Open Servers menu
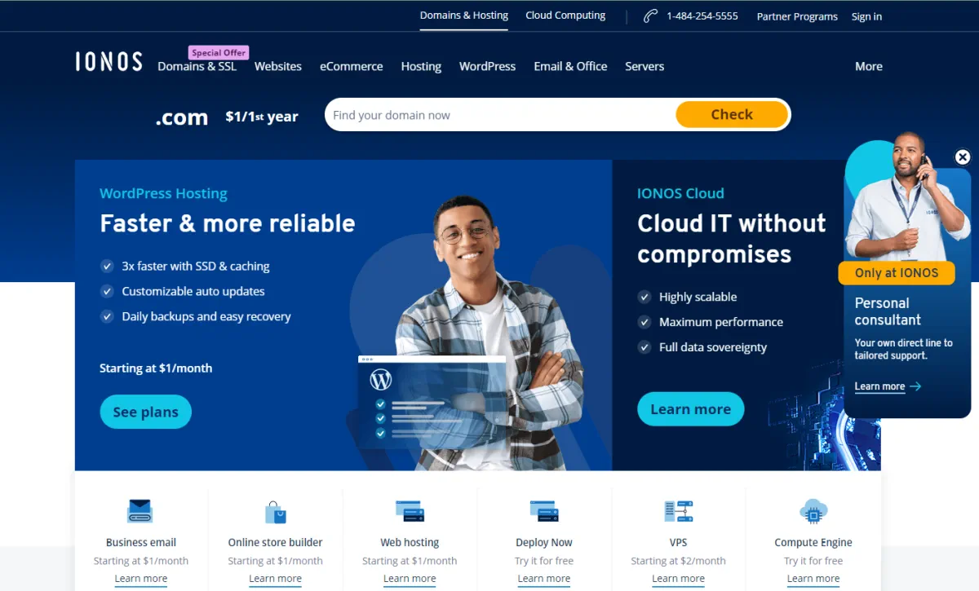Viewport: 979px width, 591px height. pyautogui.click(x=645, y=66)
